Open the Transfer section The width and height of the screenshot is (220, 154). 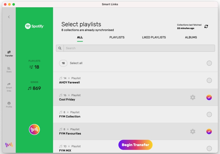[9, 53]
